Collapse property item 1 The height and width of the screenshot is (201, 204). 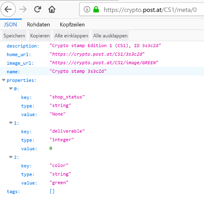11,123
